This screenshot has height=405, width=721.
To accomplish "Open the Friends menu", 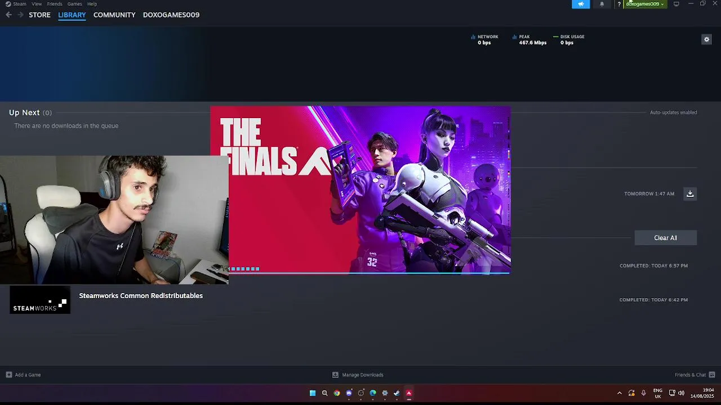I will [x=55, y=4].
